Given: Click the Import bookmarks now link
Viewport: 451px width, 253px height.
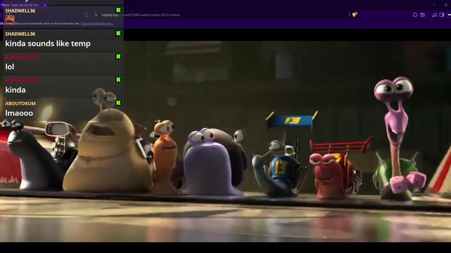Looking at the screenshot, I should [97, 24].
